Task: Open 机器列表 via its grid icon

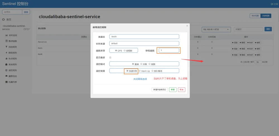Action: click(7, 82)
